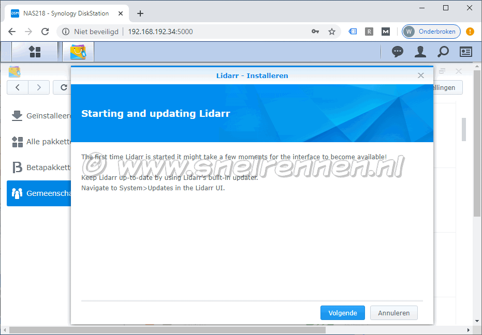Click scrollbar up arrow at right
482x335 pixels.
[x=477, y=66]
